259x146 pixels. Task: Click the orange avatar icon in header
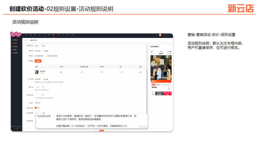point(160,35)
